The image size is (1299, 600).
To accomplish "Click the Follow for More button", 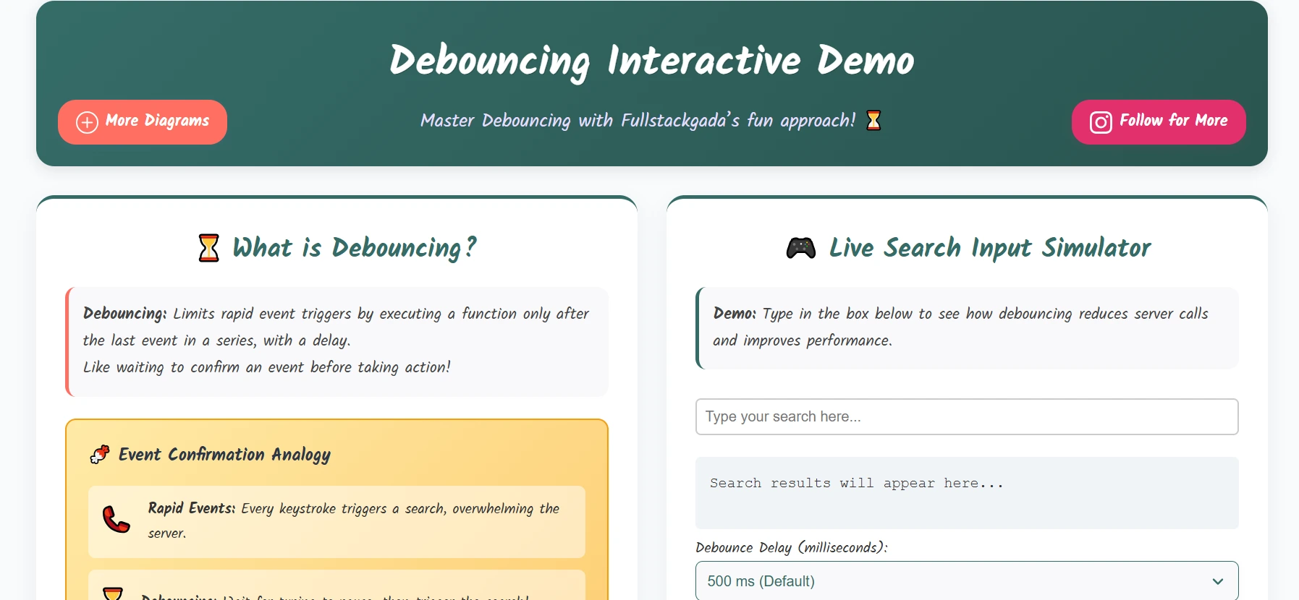I will coord(1159,122).
